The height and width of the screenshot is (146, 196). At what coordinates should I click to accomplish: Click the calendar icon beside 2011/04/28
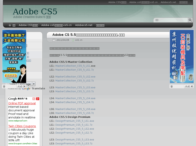tap(54, 40)
